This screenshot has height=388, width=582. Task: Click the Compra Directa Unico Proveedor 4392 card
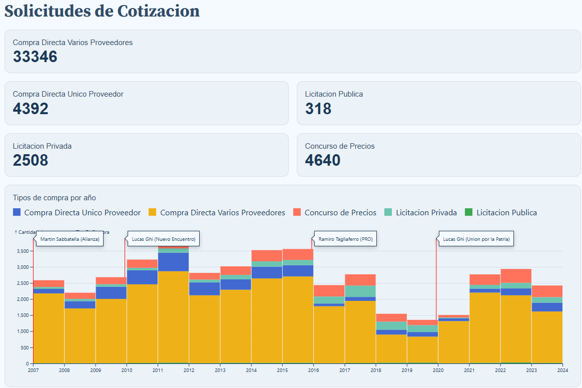[x=146, y=103]
